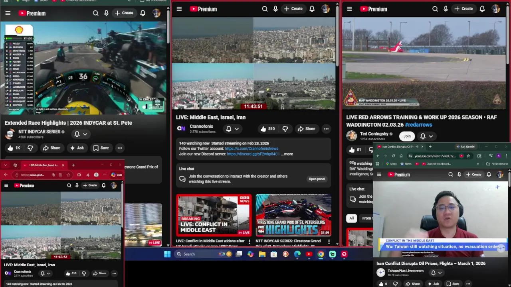
Task: Click Create in Red Arrows window
Action: (x=463, y=9)
